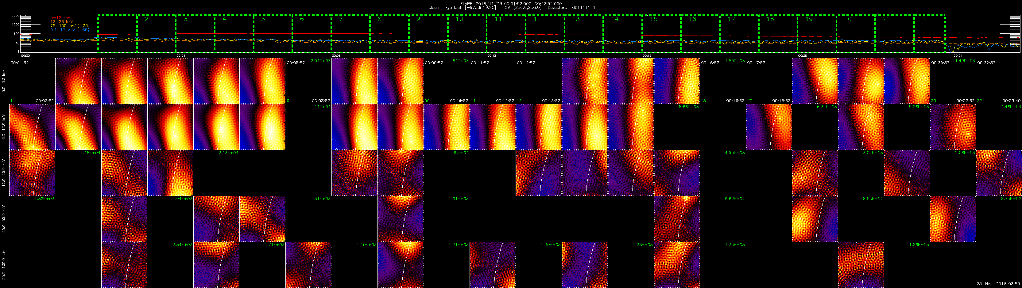
Task: Open 50.0-100.0 keV image left of '1.26E+03'
Action: 861,265
